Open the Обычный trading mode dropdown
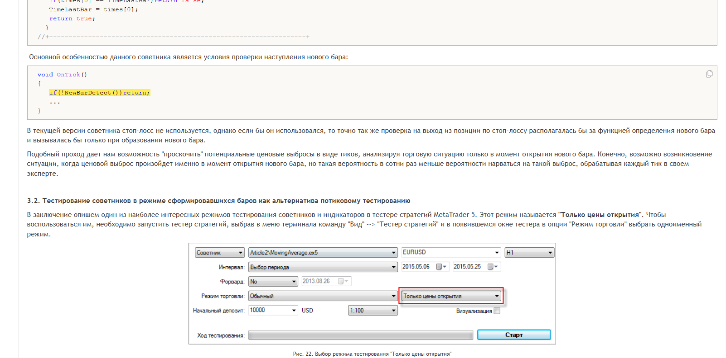 [323, 296]
